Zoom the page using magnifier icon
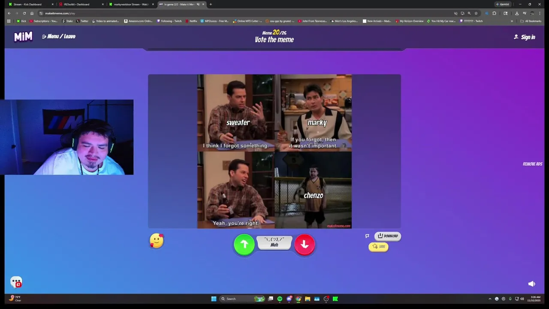Image resolution: width=549 pixels, height=309 pixels. coord(469,13)
